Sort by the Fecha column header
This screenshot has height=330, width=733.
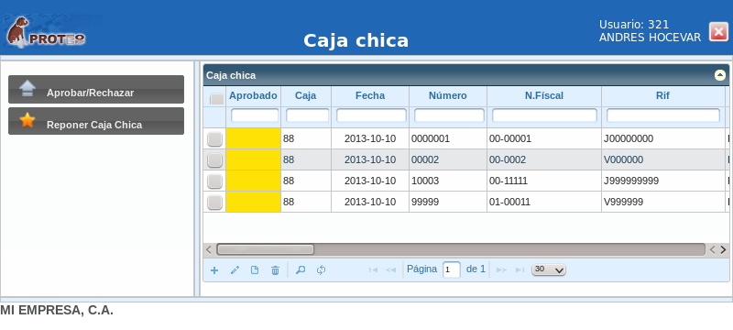(370, 96)
